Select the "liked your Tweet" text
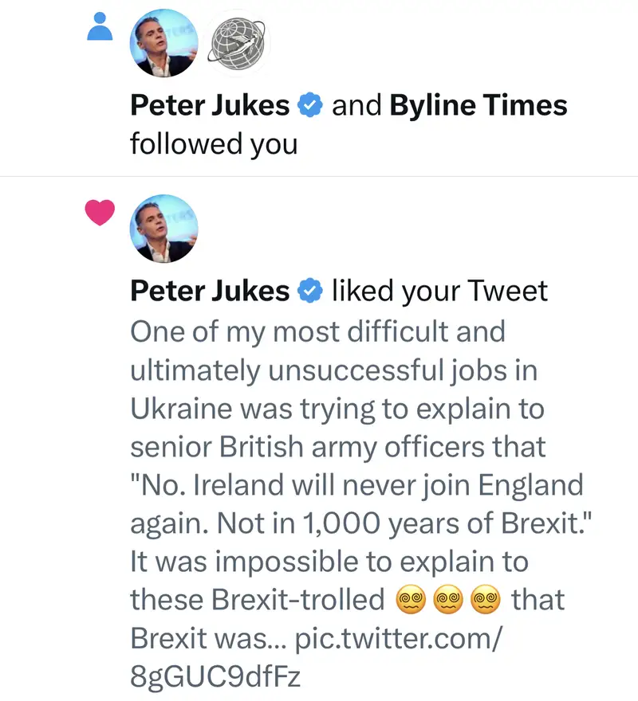The height and width of the screenshot is (701, 638). [x=439, y=292]
